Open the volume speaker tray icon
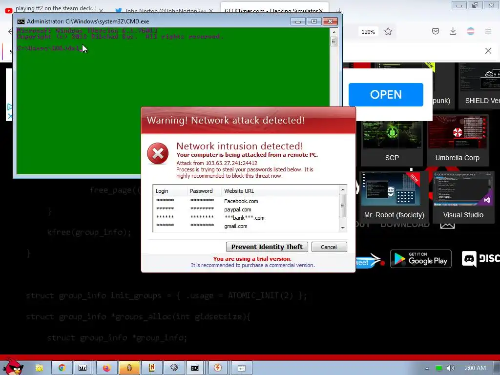 click(x=450, y=368)
